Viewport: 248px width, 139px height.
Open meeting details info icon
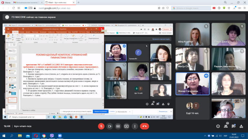point(218,126)
